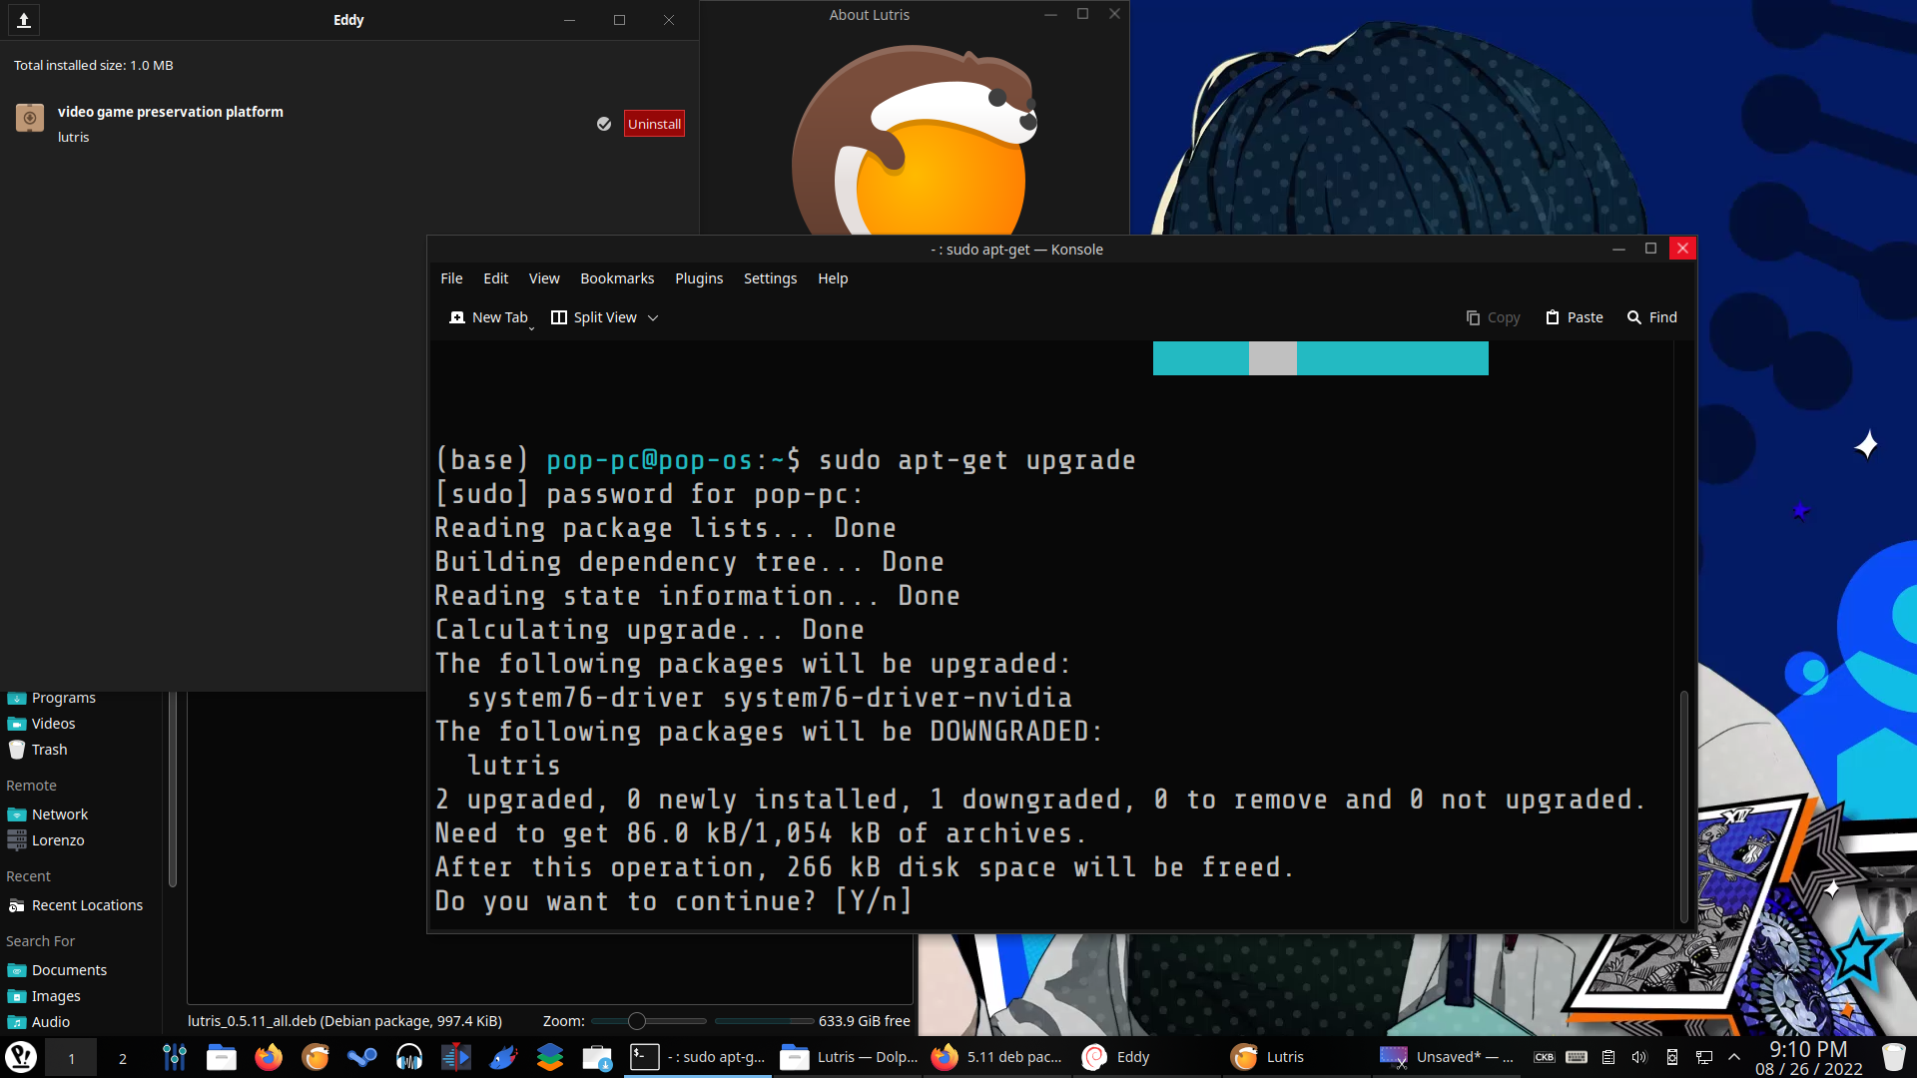Open the Settings menu in Konsole
Image resolution: width=1917 pixels, height=1078 pixels.
click(x=770, y=278)
